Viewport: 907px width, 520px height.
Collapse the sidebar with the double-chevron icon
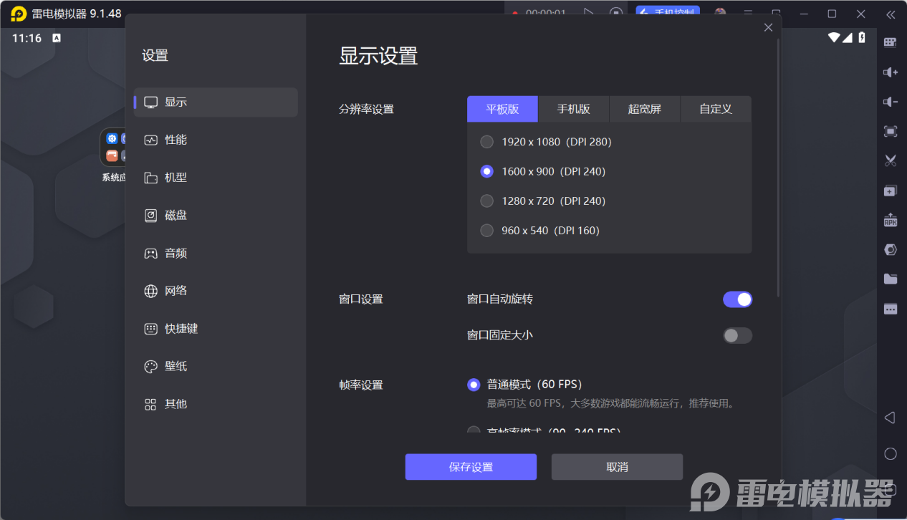tap(891, 14)
